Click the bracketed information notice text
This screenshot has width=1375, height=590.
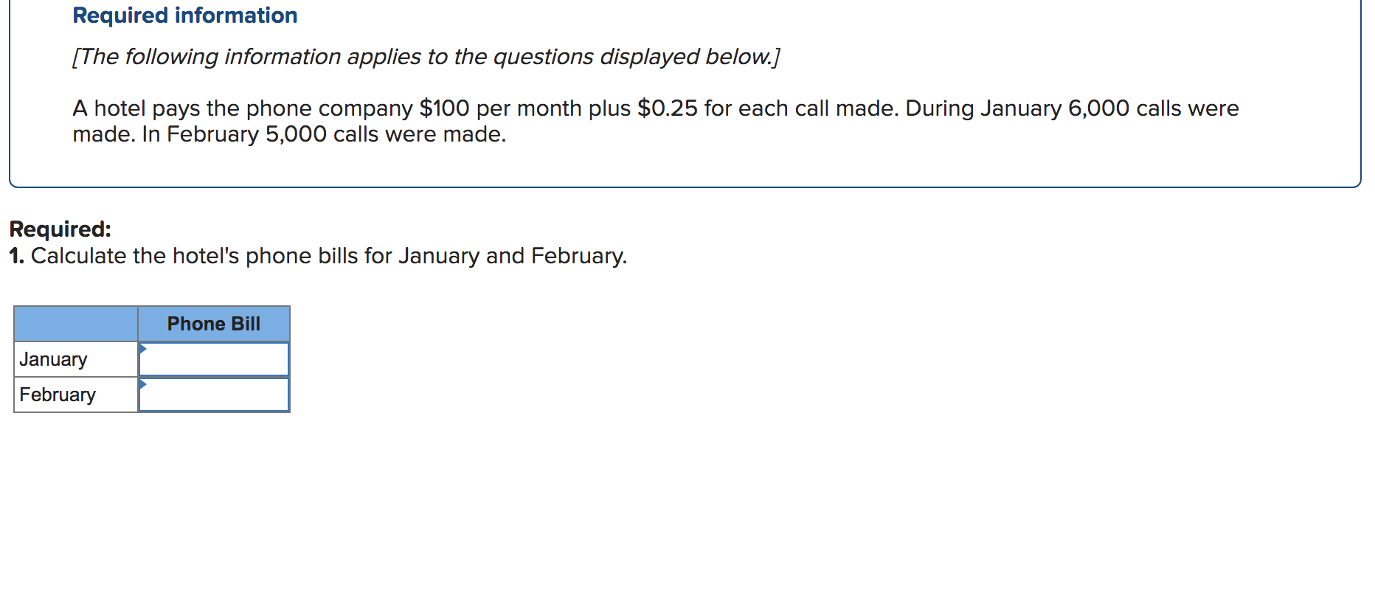426,57
